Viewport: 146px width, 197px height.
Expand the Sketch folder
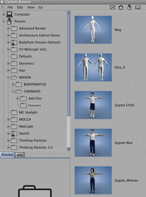(8, 134)
